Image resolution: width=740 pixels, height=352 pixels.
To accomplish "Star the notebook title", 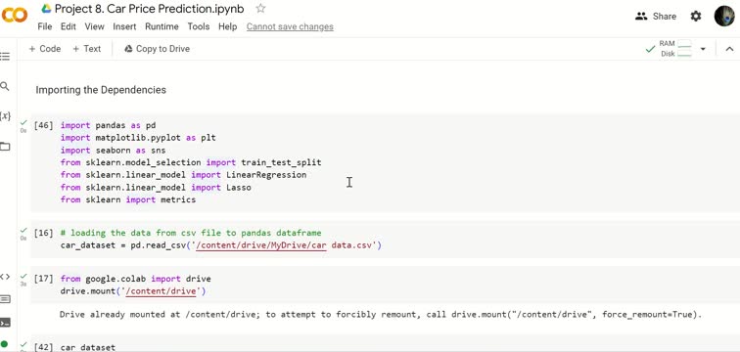I will point(260,8).
